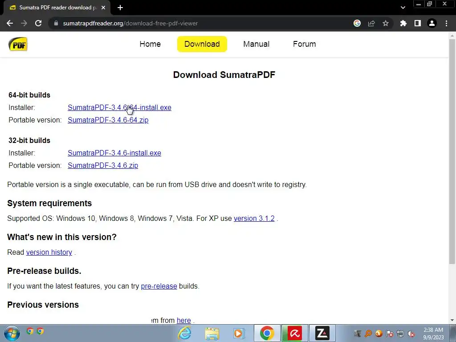
Task: Click the 'here' previous versions link
Action: [184, 320]
